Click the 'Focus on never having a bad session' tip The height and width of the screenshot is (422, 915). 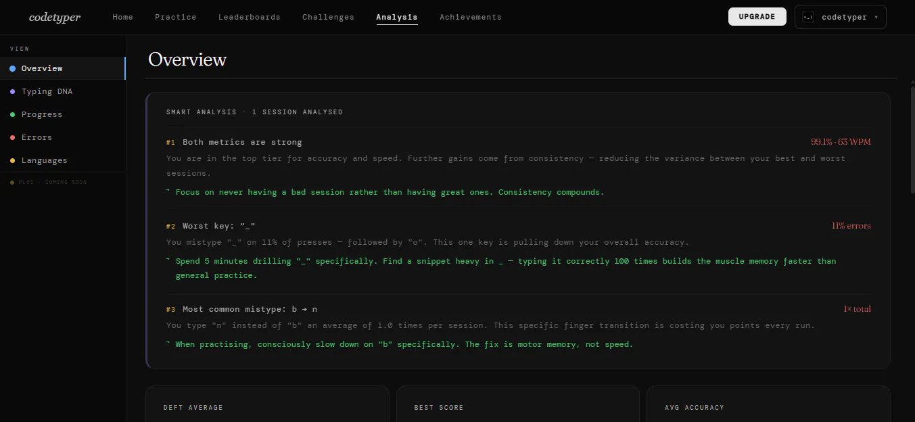390,192
